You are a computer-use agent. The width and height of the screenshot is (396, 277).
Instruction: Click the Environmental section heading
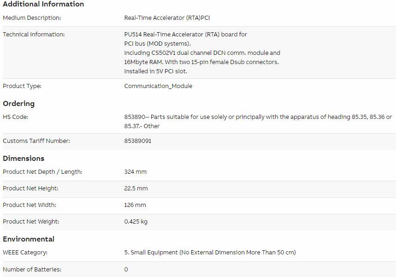click(x=29, y=239)
